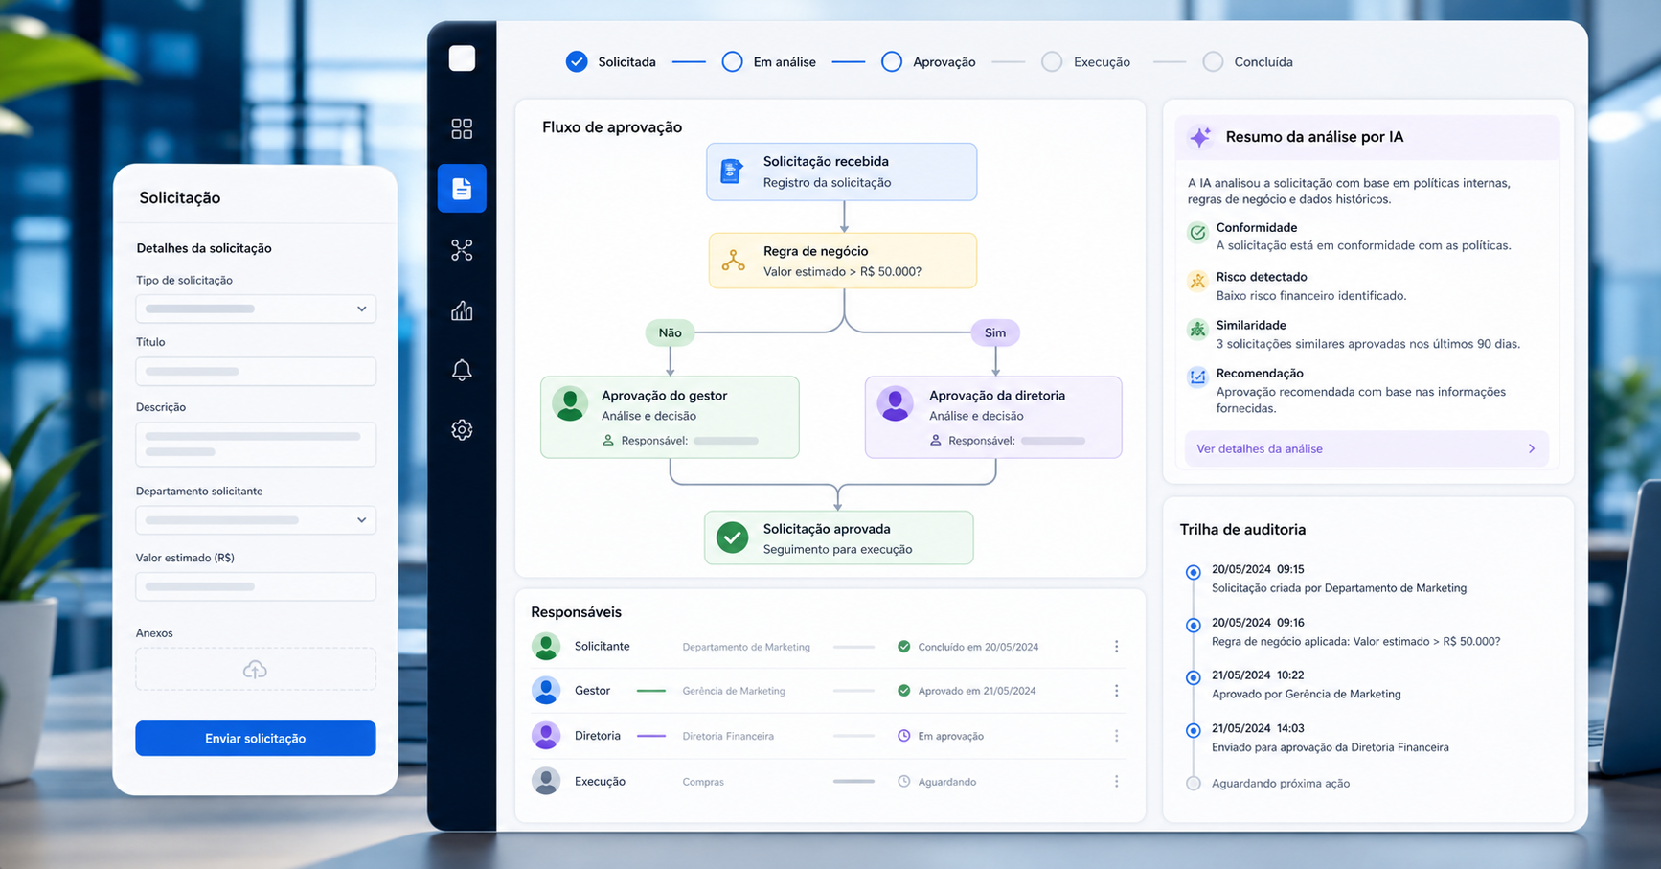Viewport: 1661px width, 869px height.
Task: Open the workflow nodes icon in sidebar
Action: point(462,250)
